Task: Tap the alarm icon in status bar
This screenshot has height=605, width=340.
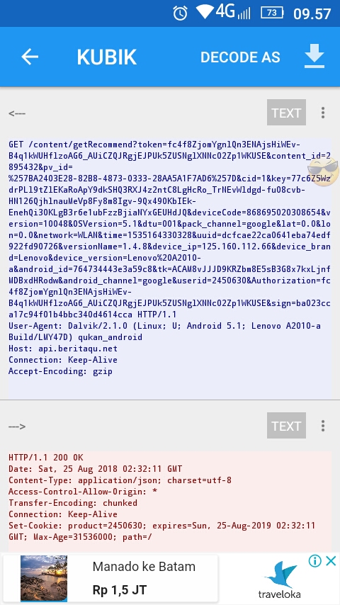Action: [180, 13]
